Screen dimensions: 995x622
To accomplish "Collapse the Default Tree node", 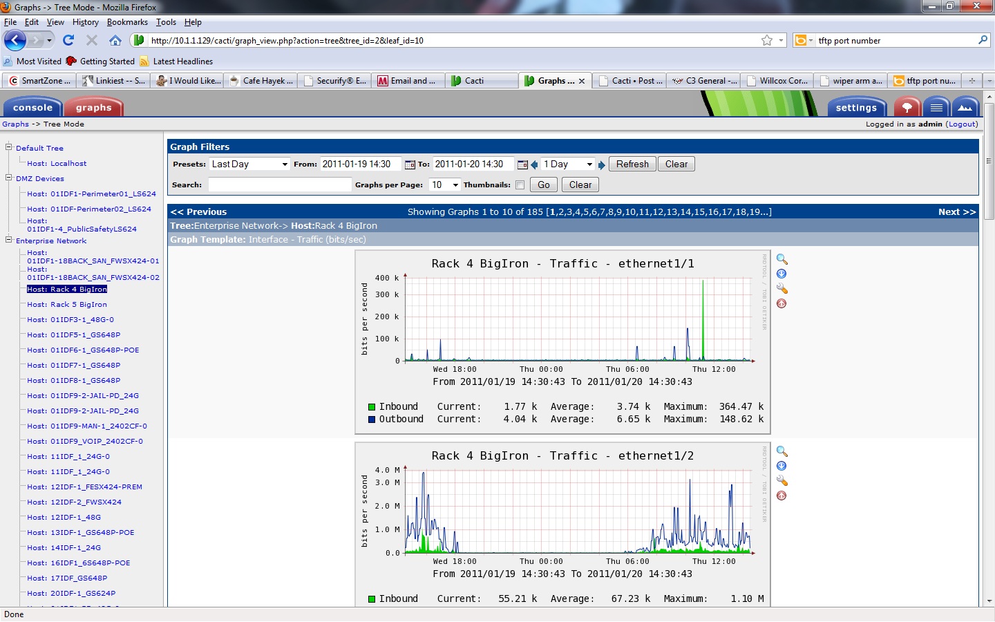I will tap(9, 147).
